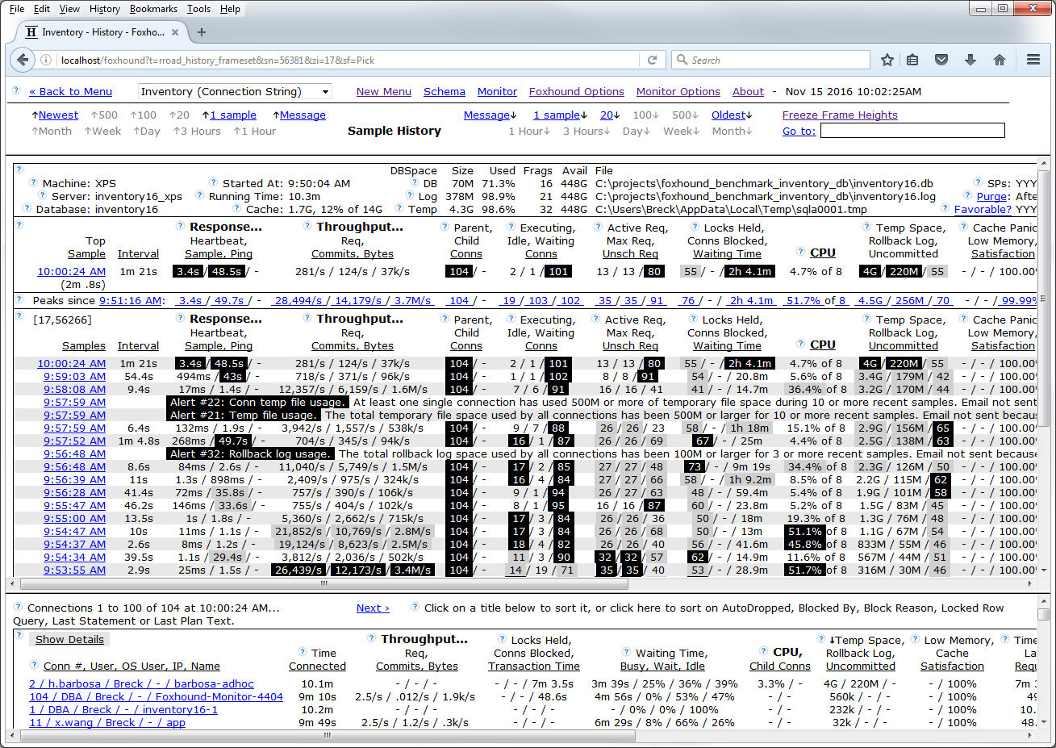Reload the page with refresh icon

(x=652, y=60)
